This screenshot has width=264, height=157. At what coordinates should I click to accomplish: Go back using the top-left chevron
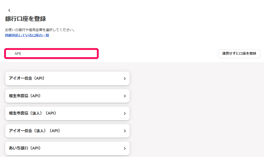pos(9,10)
